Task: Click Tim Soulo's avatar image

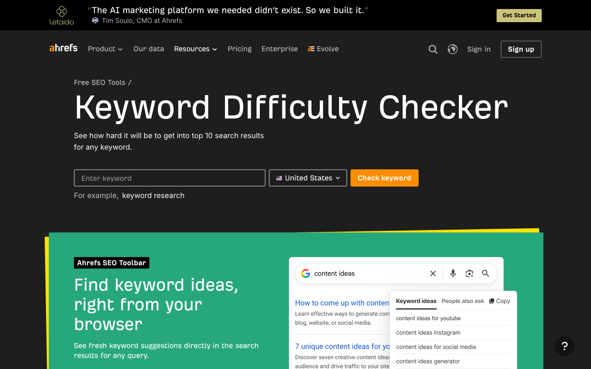Action: pyautogui.click(x=95, y=20)
